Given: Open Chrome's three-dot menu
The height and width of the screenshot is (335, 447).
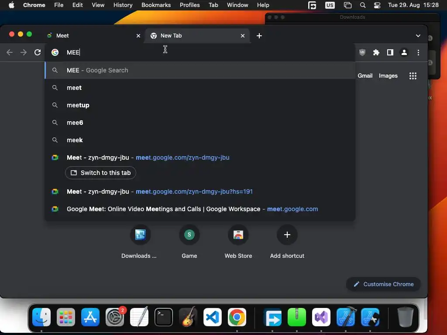Looking at the screenshot, I should 418,52.
